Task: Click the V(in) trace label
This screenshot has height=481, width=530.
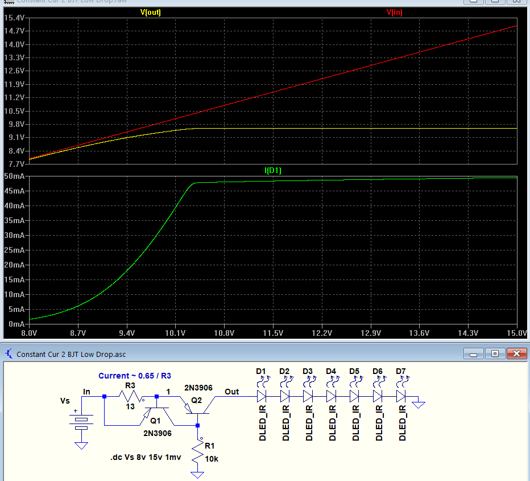Action: click(x=395, y=13)
